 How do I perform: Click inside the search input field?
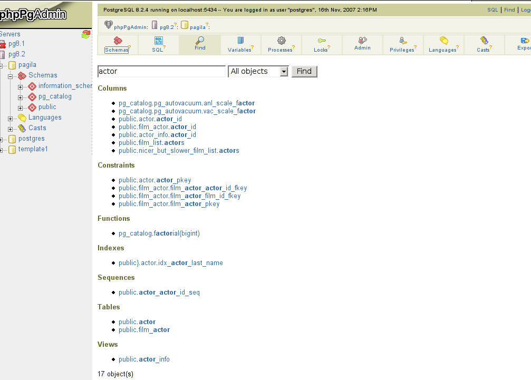click(161, 71)
